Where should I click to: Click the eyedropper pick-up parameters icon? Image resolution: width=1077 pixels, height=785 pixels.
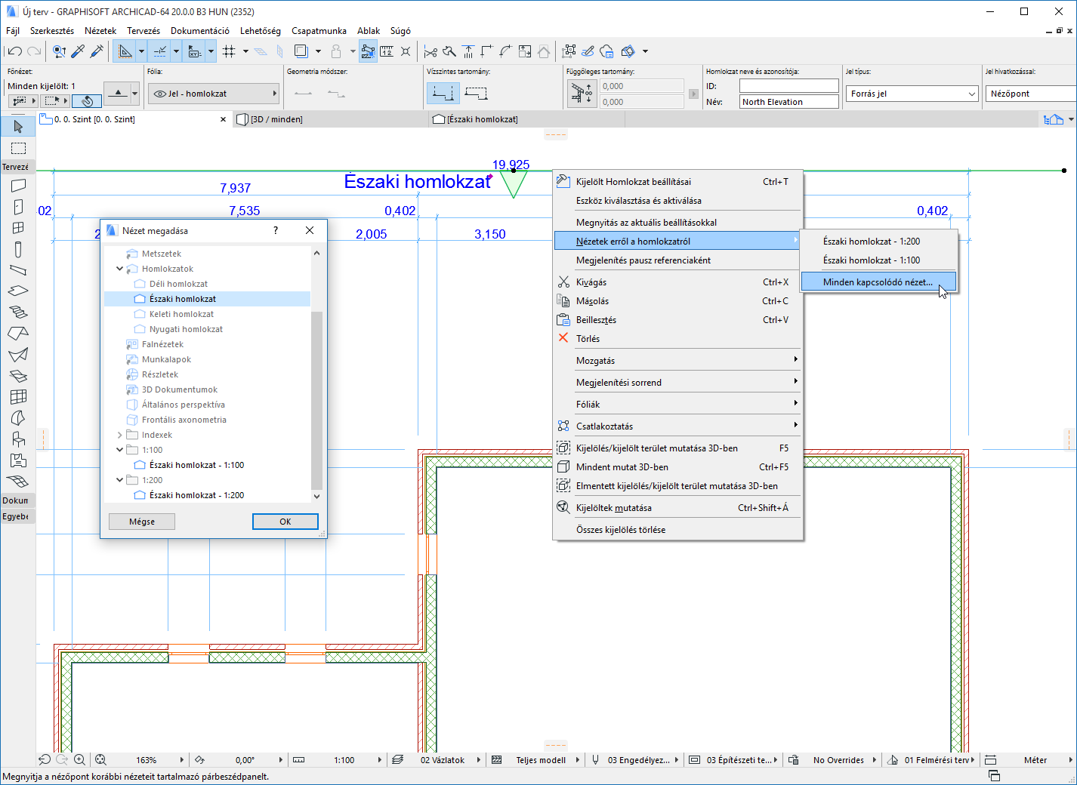(x=78, y=51)
